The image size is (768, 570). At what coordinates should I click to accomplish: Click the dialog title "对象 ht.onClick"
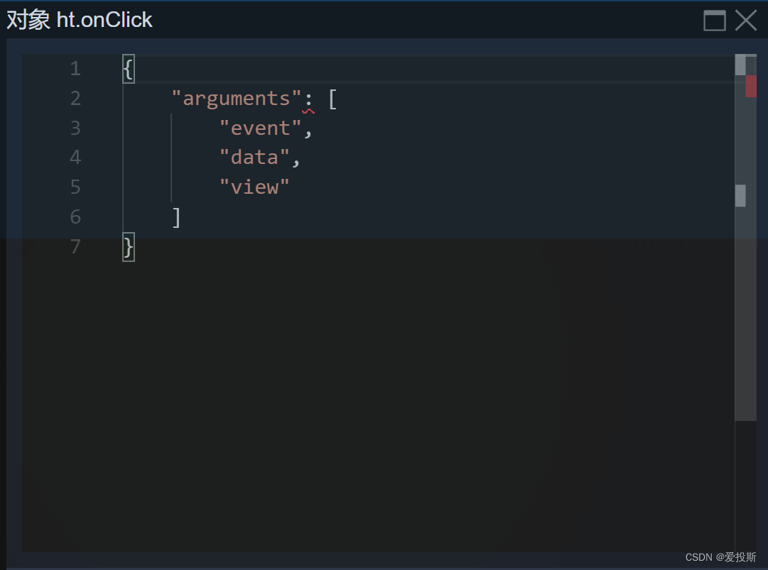(x=80, y=20)
